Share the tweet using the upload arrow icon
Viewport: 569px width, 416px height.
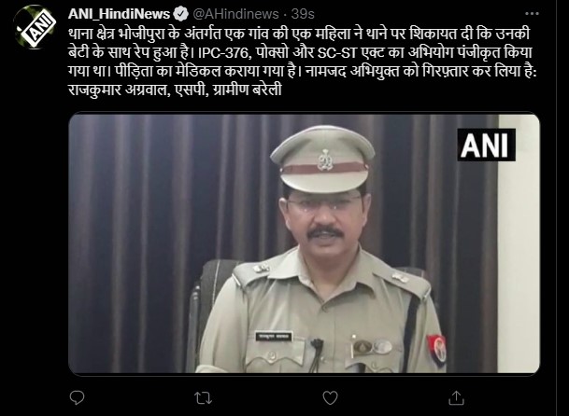[x=456, y=398]
